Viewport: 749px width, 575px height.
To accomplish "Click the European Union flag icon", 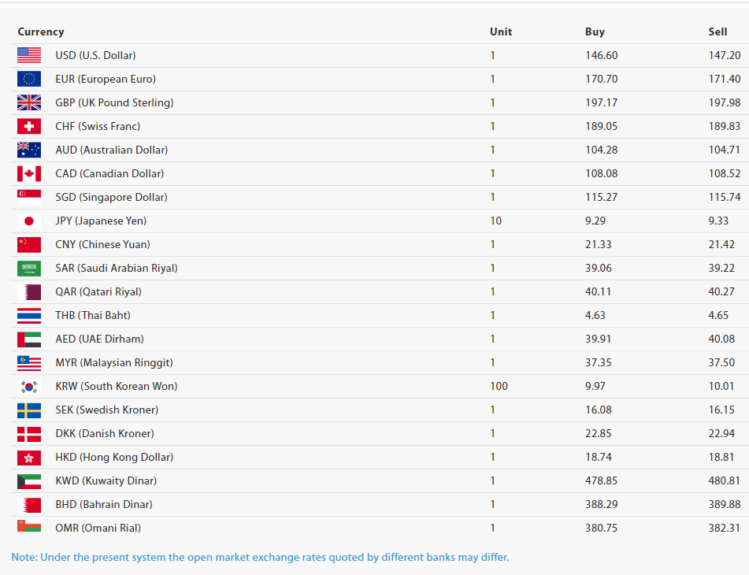I will 29,79.
